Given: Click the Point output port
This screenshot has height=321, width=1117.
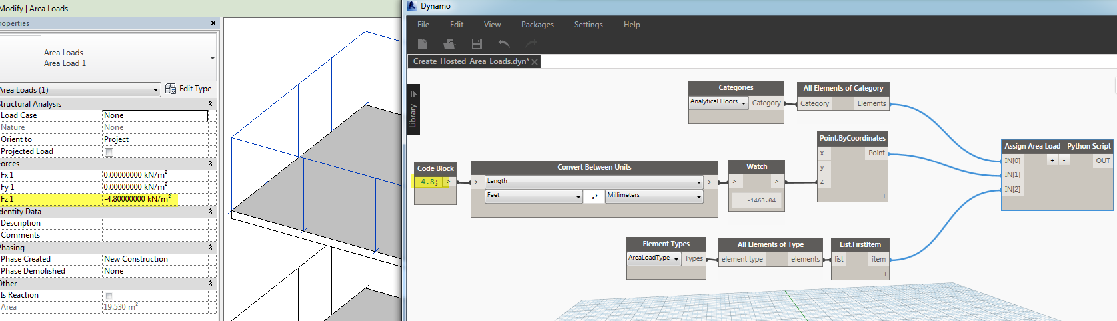Looking at the screenshot, I should pos(876,153).
